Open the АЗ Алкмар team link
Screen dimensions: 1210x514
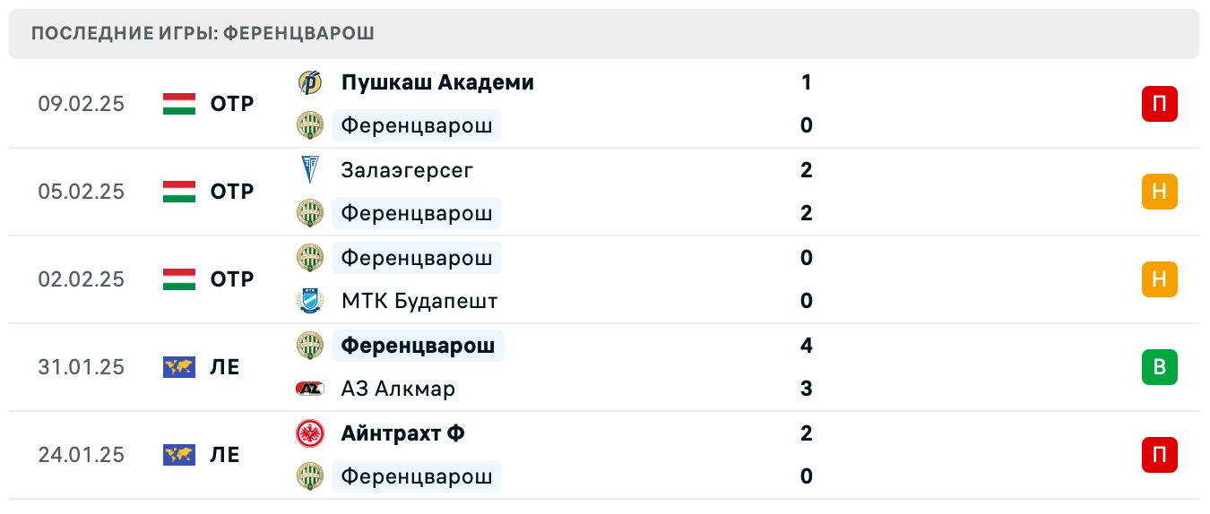pos(398,389)
